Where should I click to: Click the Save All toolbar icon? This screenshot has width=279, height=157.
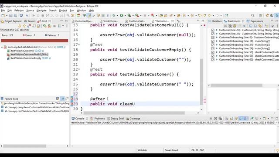point(16,16)
